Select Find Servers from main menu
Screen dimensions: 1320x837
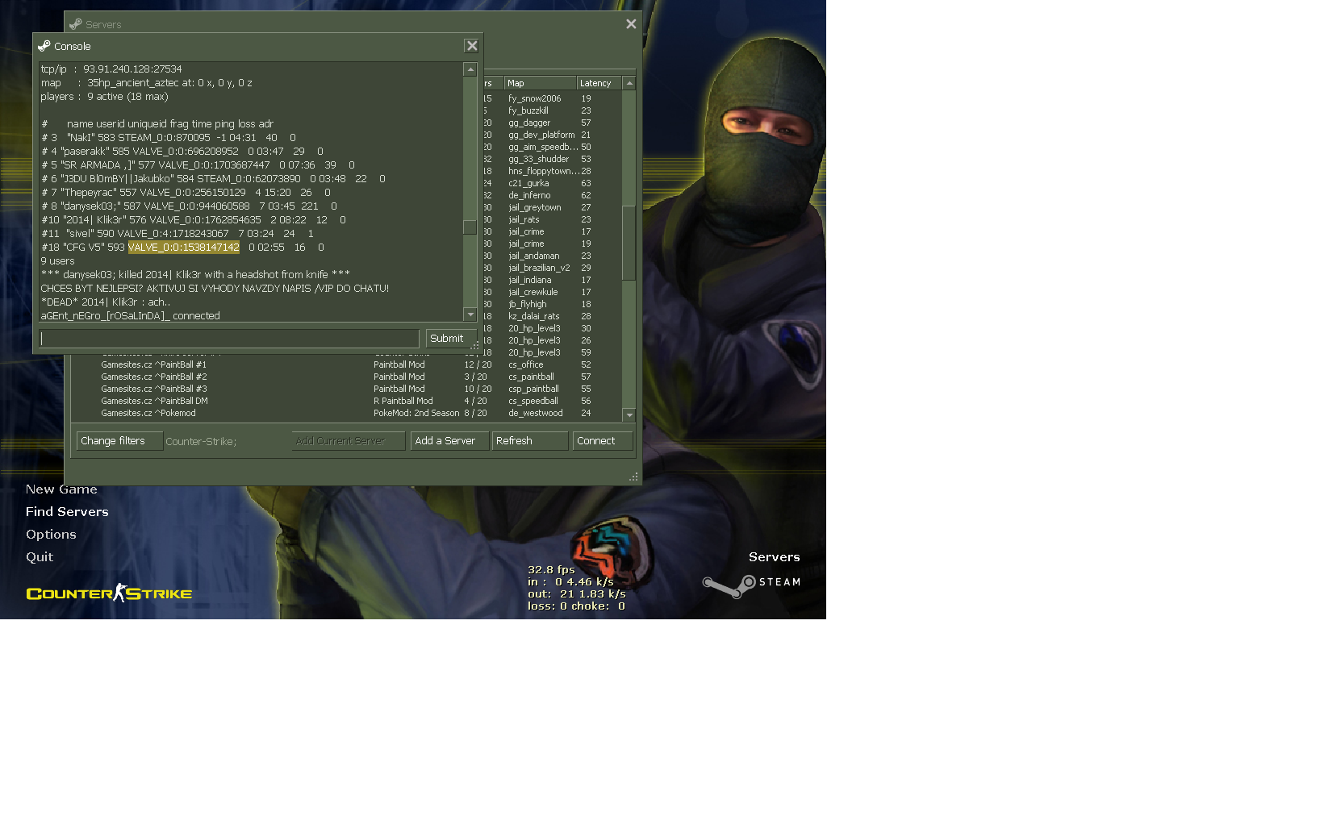point(67,512)
